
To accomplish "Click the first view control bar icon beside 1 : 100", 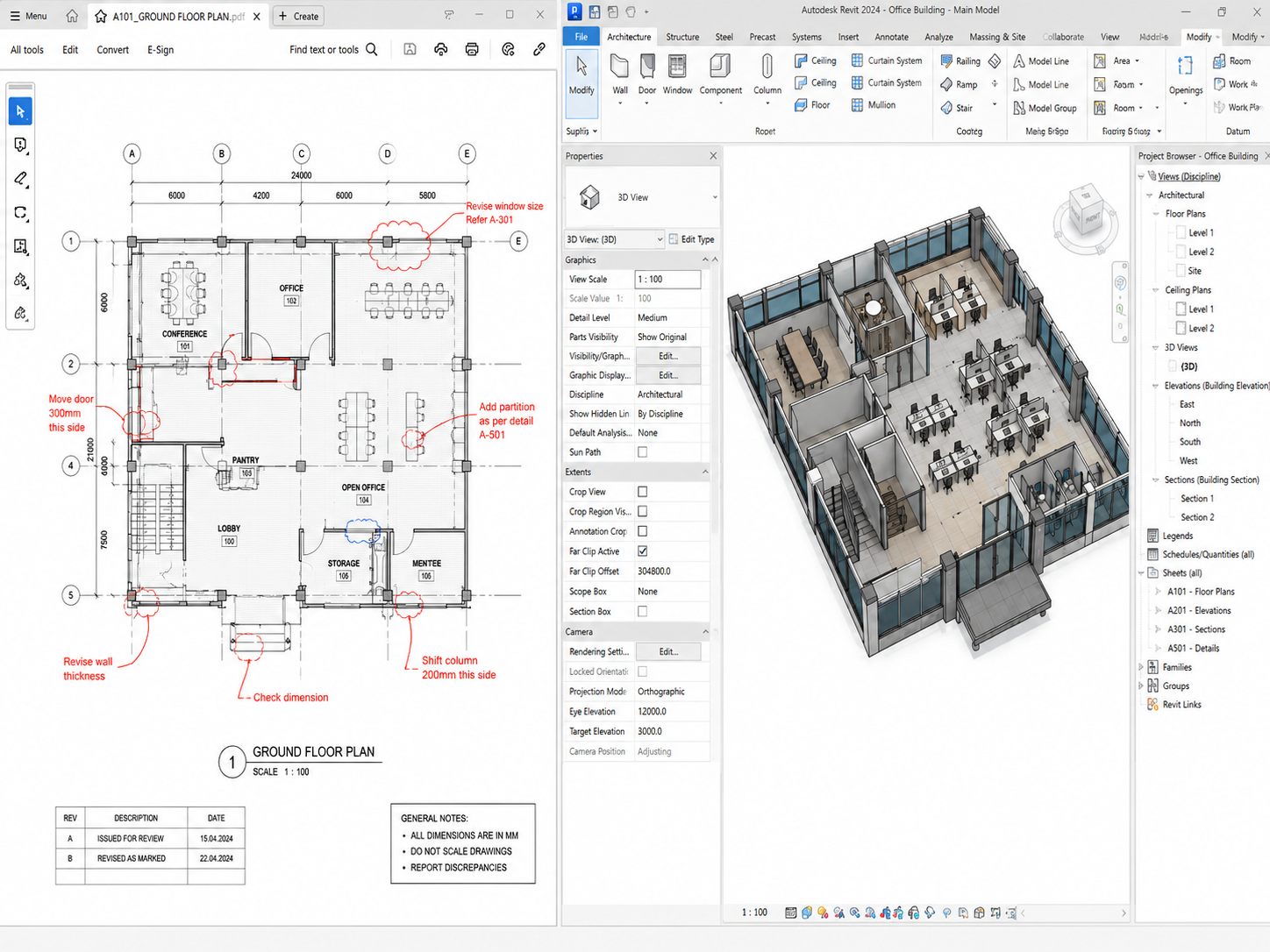I will 790,913.
